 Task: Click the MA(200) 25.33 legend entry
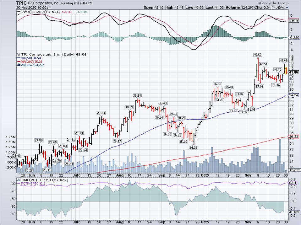click(x=32, y=62)
